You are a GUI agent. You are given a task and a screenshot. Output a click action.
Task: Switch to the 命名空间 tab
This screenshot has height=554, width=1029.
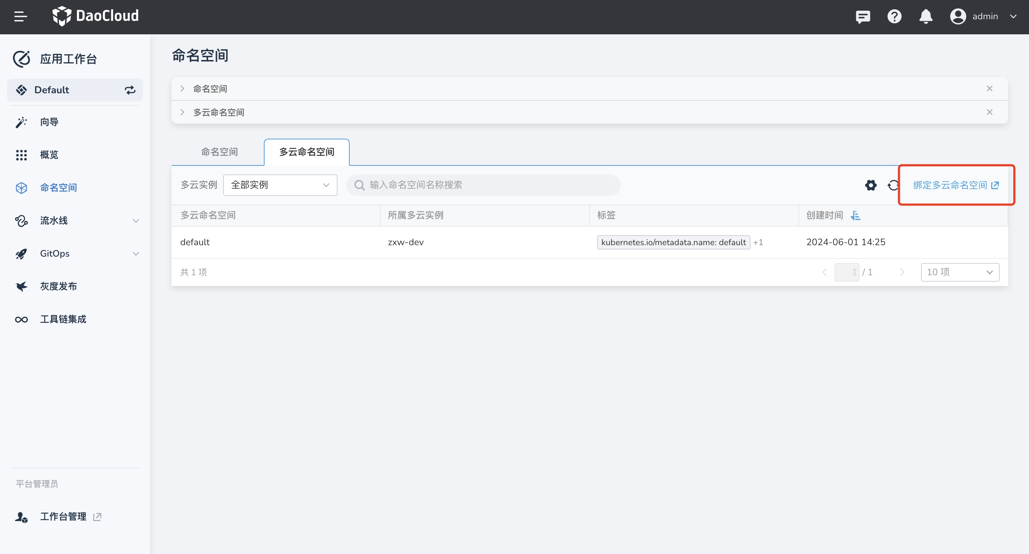coord(219,152)
